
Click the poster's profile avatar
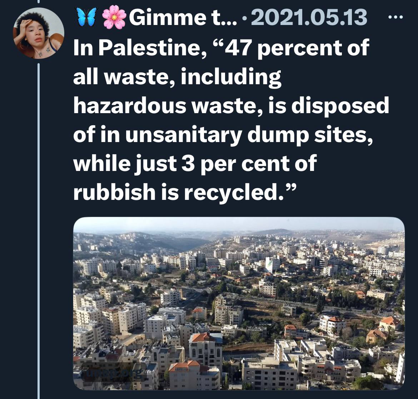click(39, 33)
